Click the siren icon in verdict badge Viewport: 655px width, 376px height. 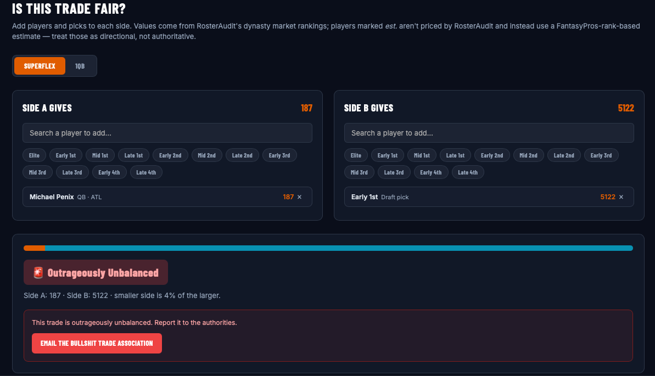[38, 272]
